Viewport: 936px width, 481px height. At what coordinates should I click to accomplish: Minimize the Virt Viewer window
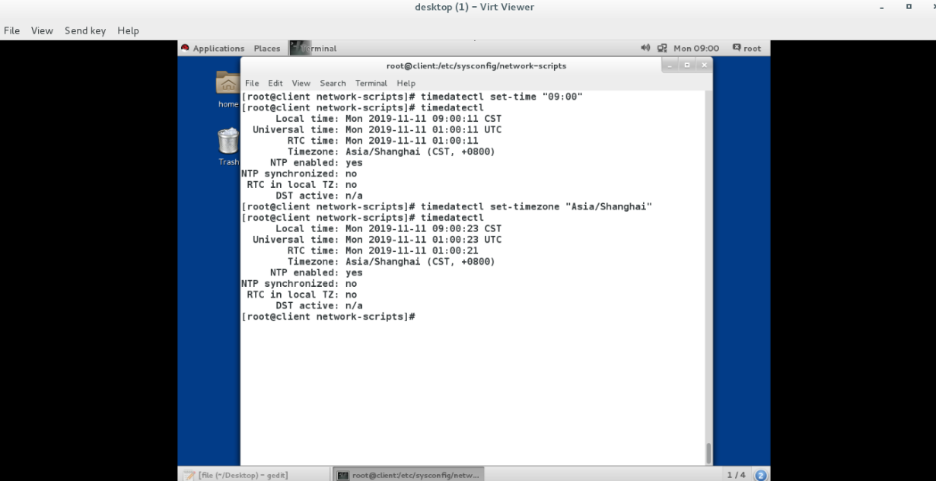pos(883,7)
